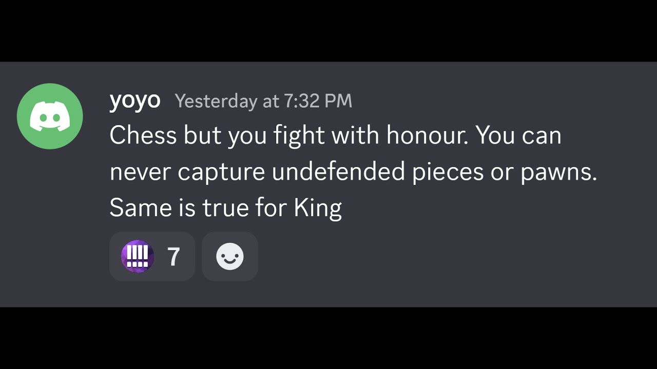
Task: Click the word fight in first line
Action: [299, 135]
